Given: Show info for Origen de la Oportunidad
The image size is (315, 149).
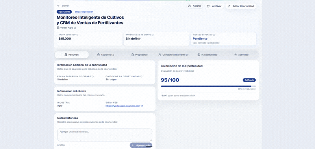Looking at the screenshot, I should pyautogui.click(x=141, y=76).
